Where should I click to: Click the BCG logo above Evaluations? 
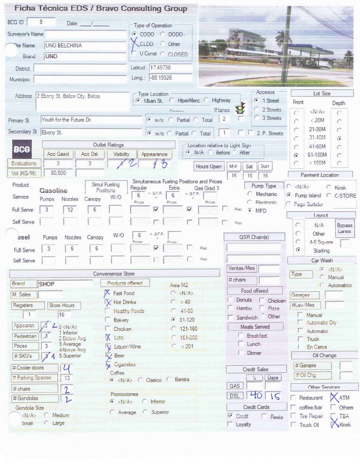pos(22,149)
